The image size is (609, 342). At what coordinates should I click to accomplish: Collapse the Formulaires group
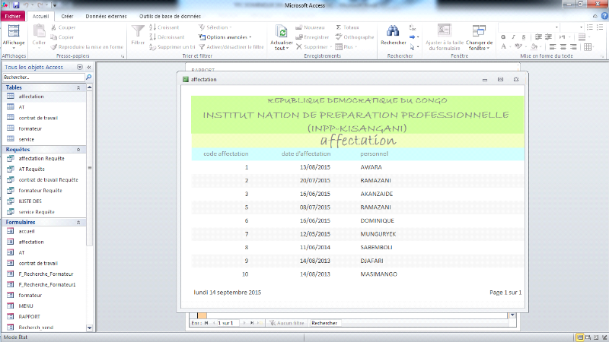[78, 221]
